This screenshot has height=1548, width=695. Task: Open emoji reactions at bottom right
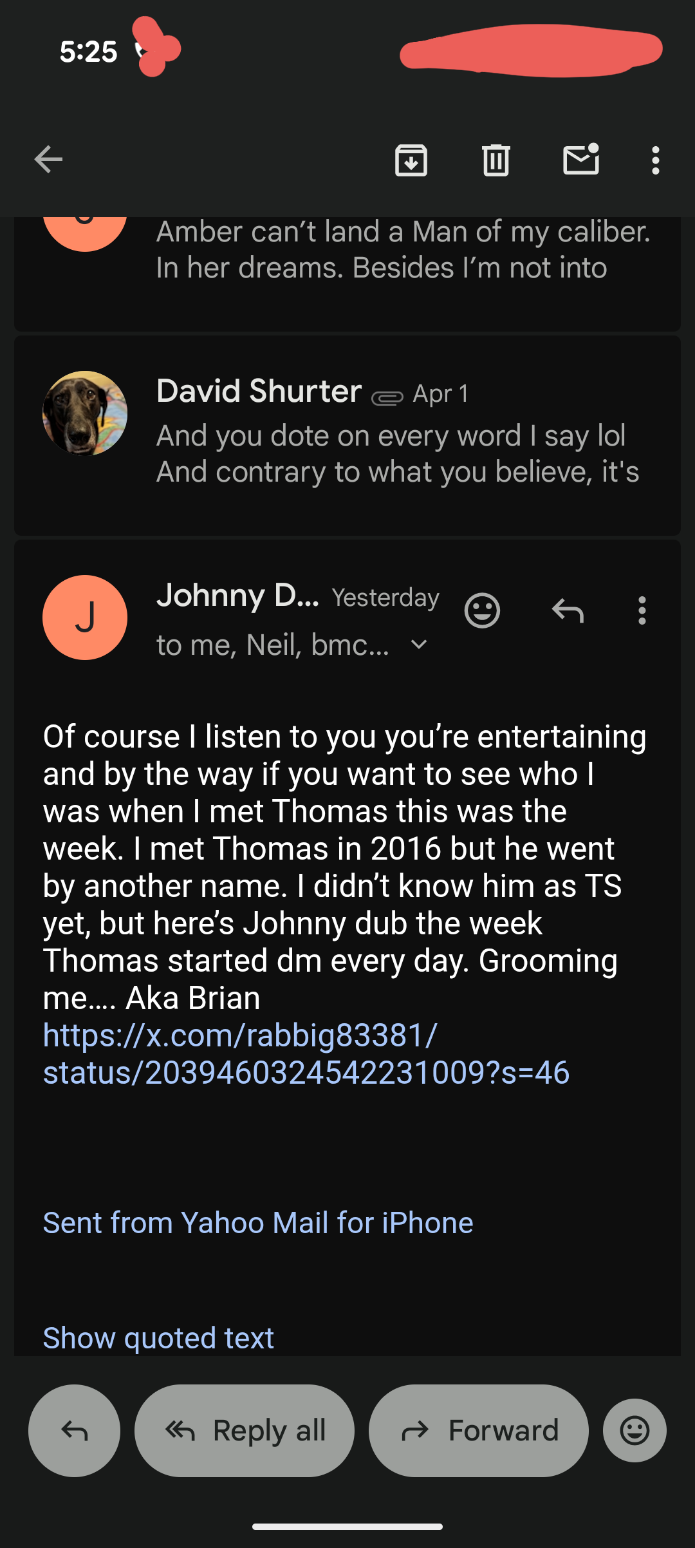point(635,1430)
